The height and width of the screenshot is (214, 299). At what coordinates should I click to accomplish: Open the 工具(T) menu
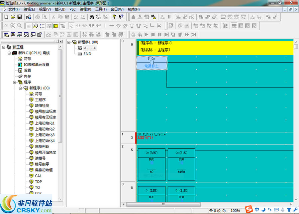[101, 9]
